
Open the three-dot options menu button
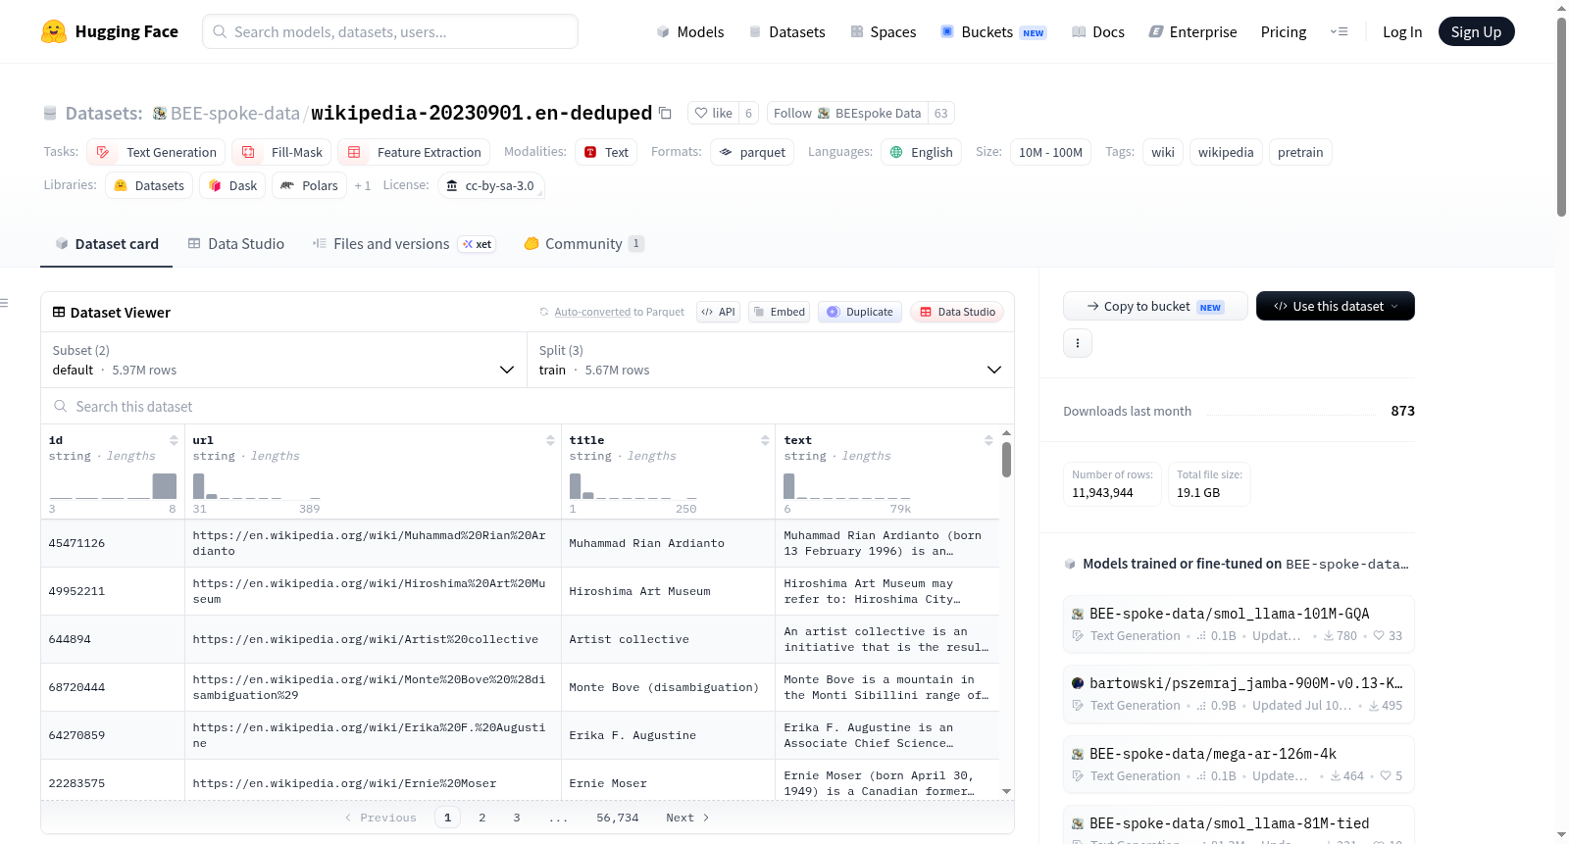click(x=1078, y=343)
